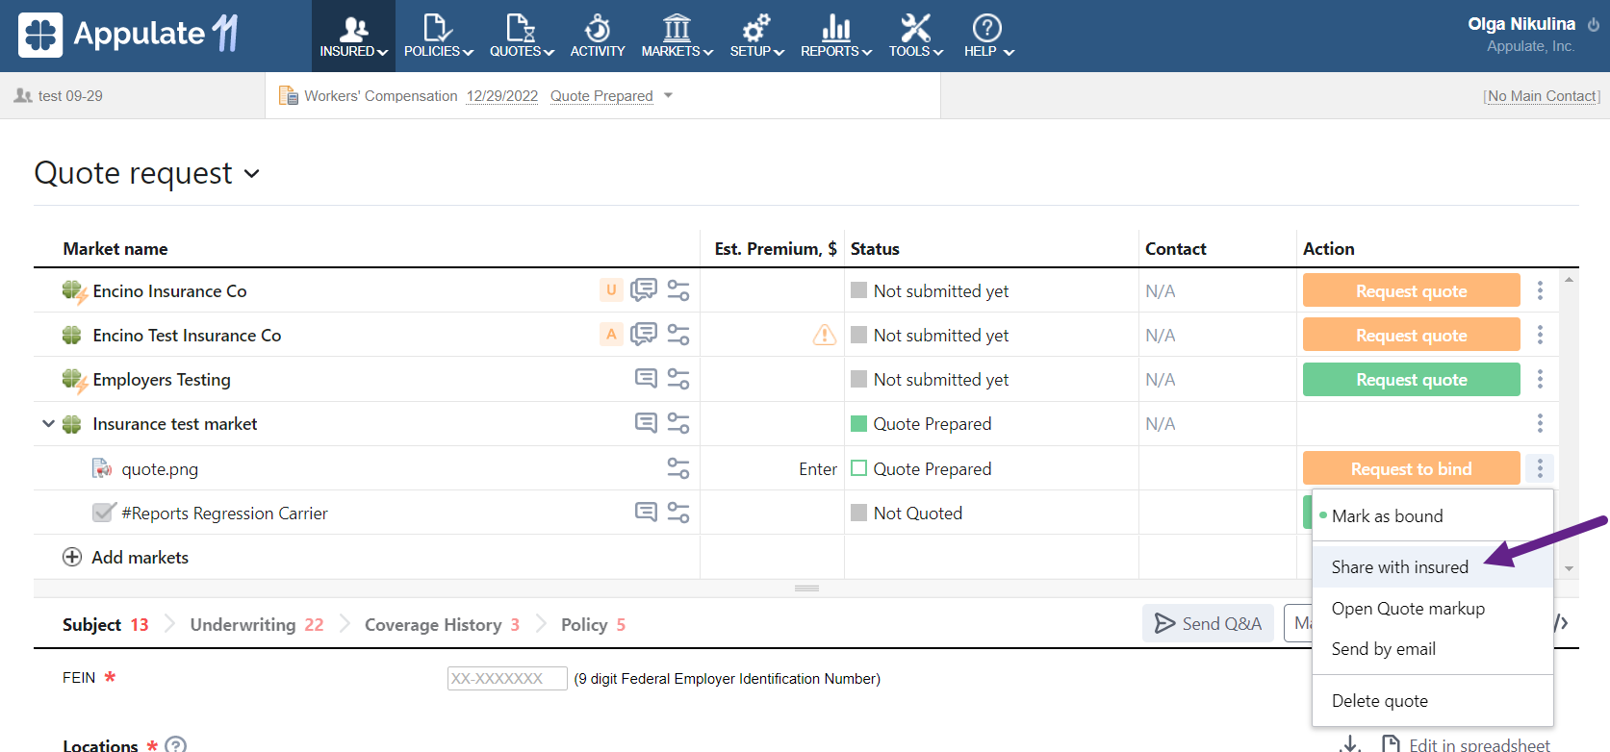Open the Applicate home logo
Viewport: 1610px width, 752px height.
128,35
